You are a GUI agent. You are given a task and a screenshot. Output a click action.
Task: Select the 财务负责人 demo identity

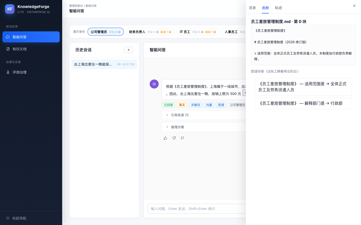click(x=150, y=32)
